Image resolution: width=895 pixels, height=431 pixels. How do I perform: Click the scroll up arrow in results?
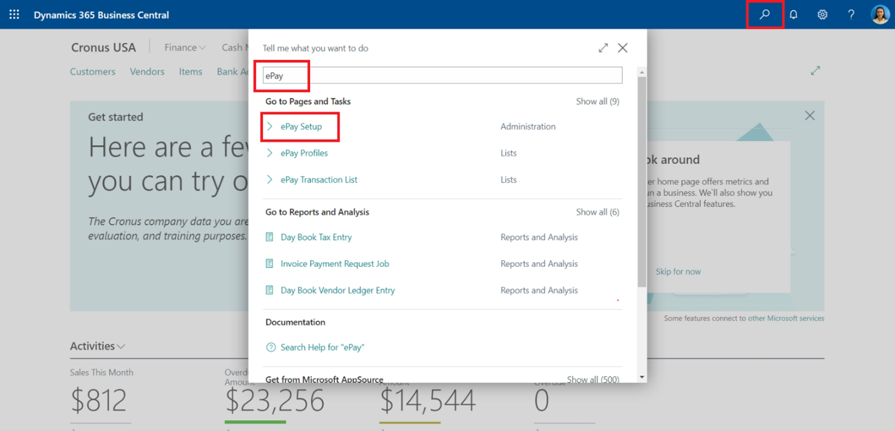(642, 72)
